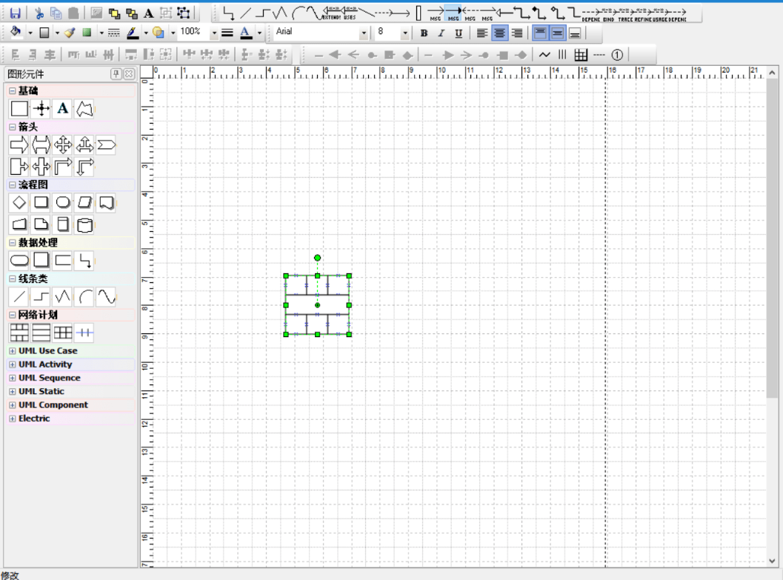Click the circled number one icon
Viewport: 783px width, 580px height.
click(617, 55)
